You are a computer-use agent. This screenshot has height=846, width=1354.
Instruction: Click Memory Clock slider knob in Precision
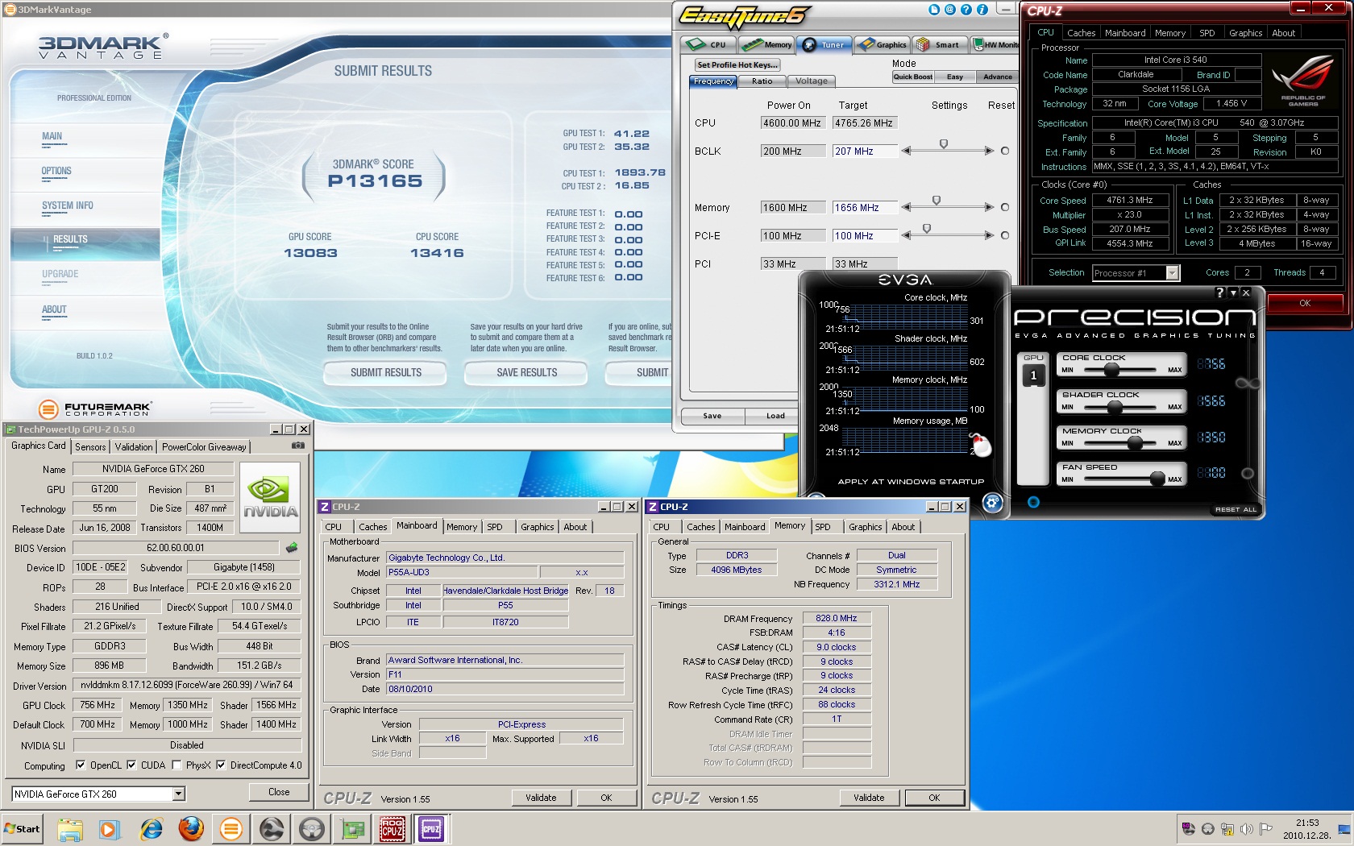1135,443
